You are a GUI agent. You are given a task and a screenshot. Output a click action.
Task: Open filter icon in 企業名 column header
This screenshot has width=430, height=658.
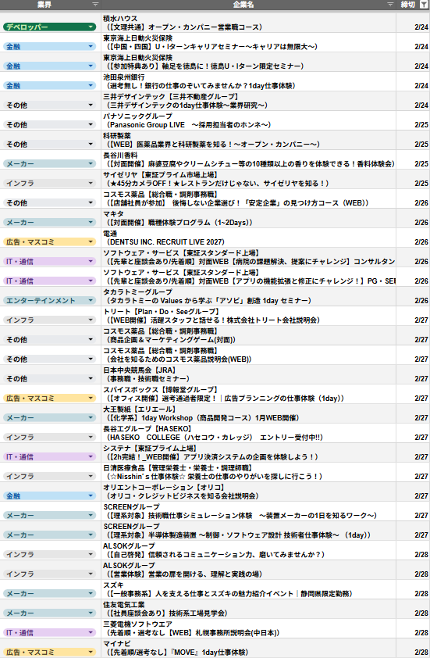tap(390, 4)
